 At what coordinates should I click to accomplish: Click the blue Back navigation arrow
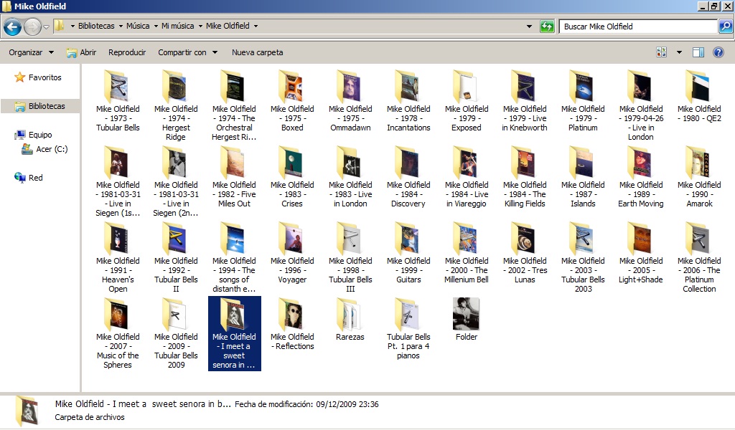click(x=13, y=27)
